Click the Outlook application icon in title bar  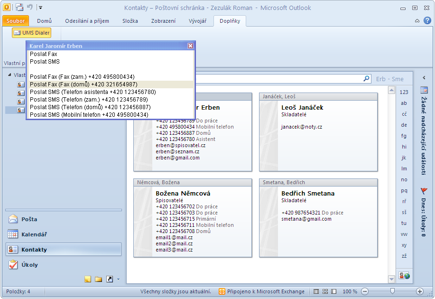6,7
